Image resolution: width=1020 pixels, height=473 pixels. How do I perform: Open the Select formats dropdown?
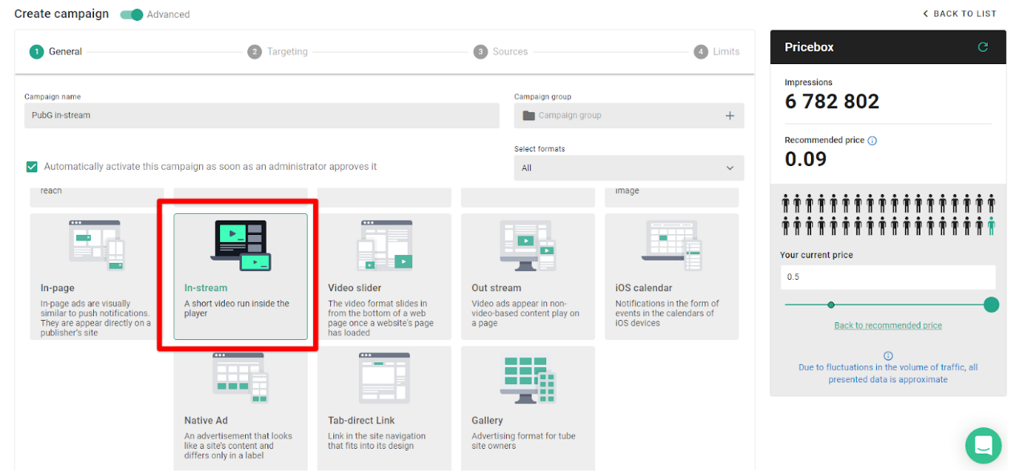click(x=629, y=168)
